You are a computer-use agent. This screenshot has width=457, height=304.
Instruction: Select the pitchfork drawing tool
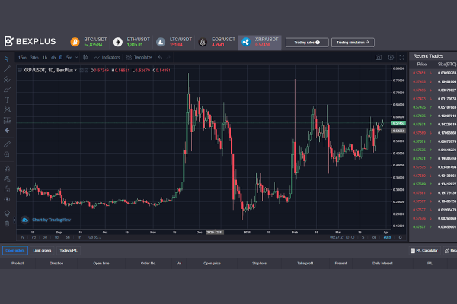[7, 79]
